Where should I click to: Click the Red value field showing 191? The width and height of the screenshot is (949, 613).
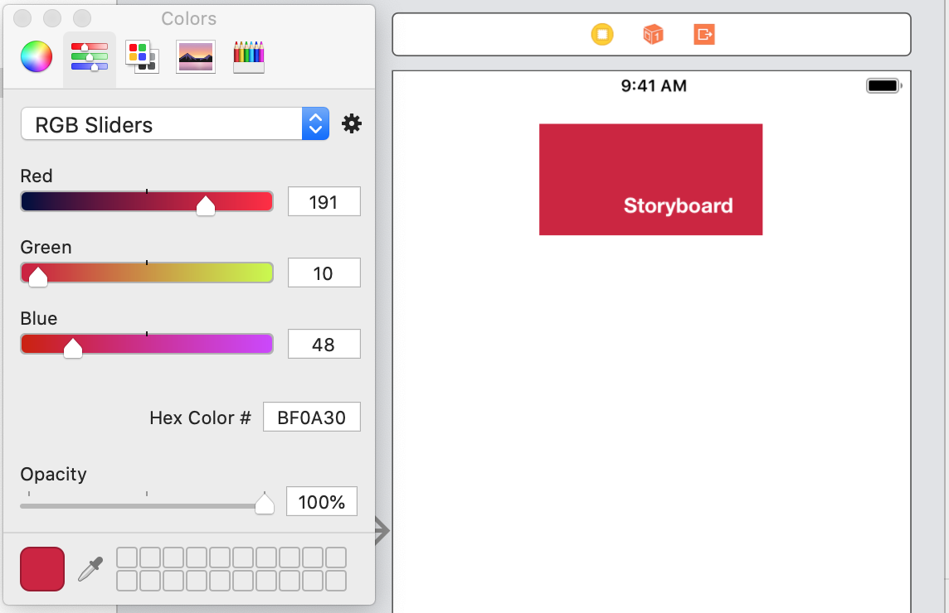324,201
